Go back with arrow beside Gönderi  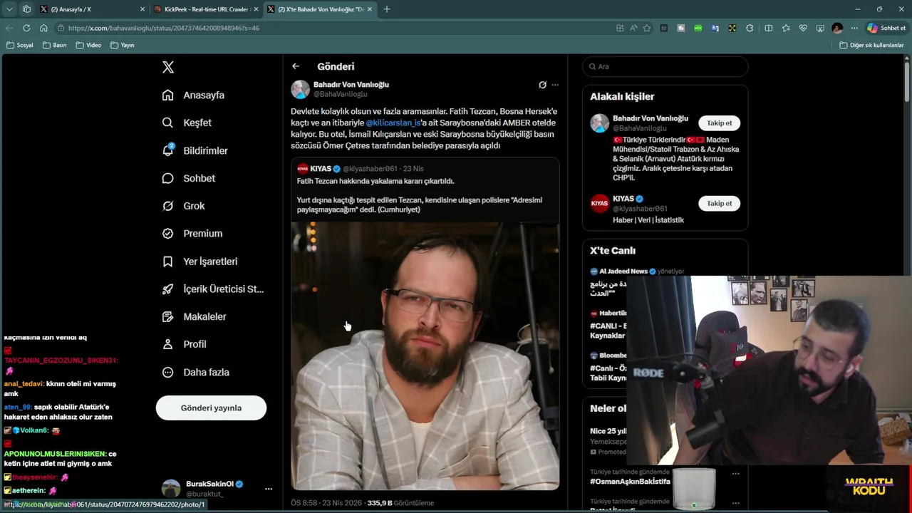point(296,66)
